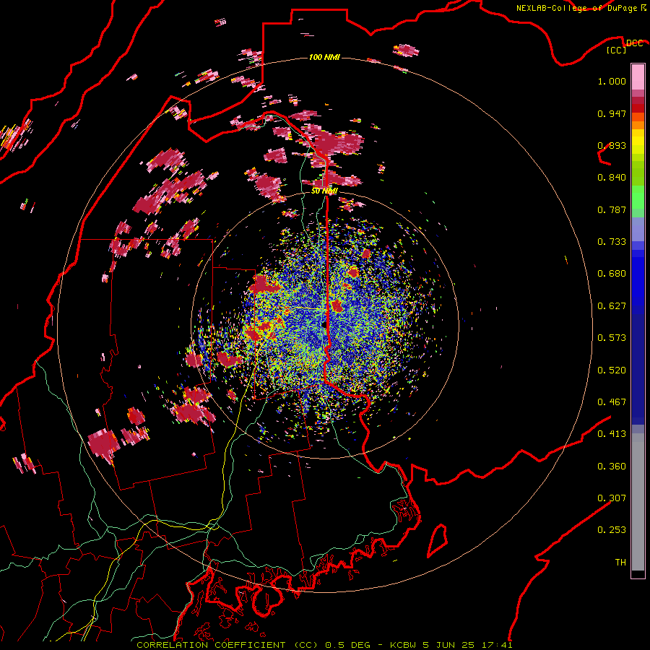Pick the gray segment of the color bar
The height and width of the screenshot is (650, 650).
click(x=638, y=502)
